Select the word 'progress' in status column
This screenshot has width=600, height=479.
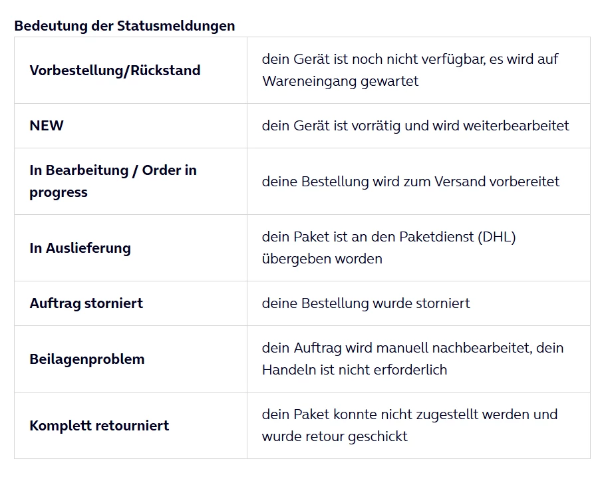[59, 192]
